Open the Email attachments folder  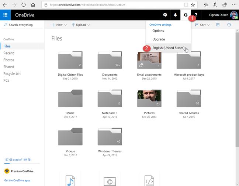149,60
